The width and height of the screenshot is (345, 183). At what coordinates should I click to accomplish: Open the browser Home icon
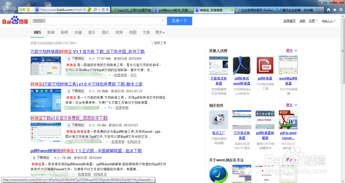coord(328,10)
